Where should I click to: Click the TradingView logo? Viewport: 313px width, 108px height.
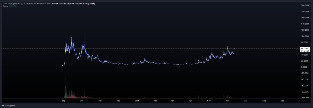pos(8,106)
